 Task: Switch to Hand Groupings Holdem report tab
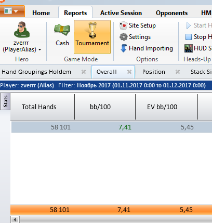coord(36,72)
